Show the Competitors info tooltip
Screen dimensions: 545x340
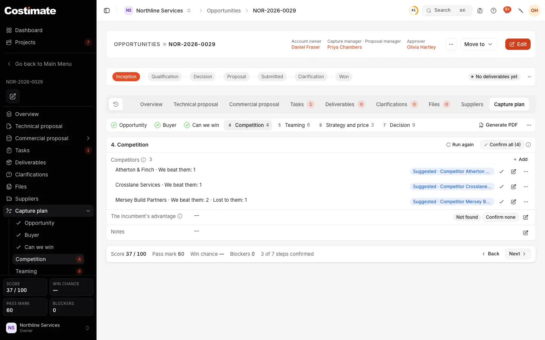coord(143,160)
